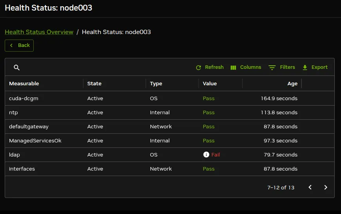Click the Export download arrow icon
The width and height of the screenshot is (341, 214).
click(x=305, y=68)
